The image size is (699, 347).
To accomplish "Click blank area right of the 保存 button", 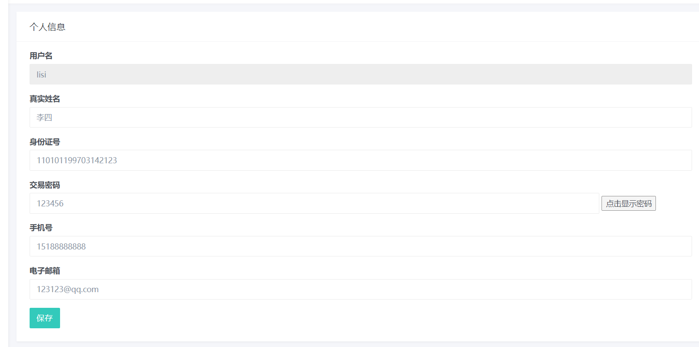I will click(x=348, y=318).
